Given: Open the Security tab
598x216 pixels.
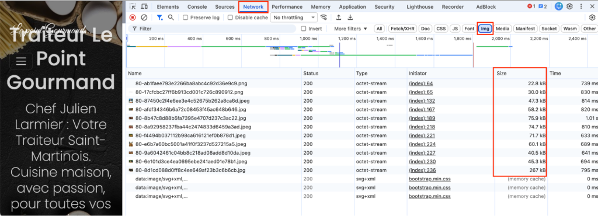Looking at the screenshot, I should [x=384, y=7].
